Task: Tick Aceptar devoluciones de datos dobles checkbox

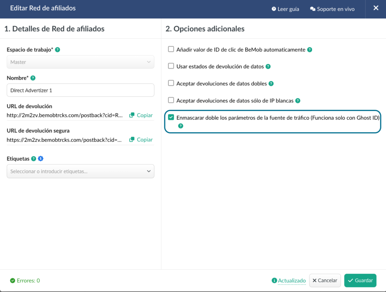Action: point(171,83)
